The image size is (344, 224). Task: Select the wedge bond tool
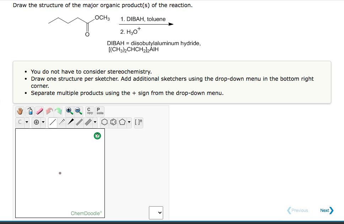click(x=70, y=122)
